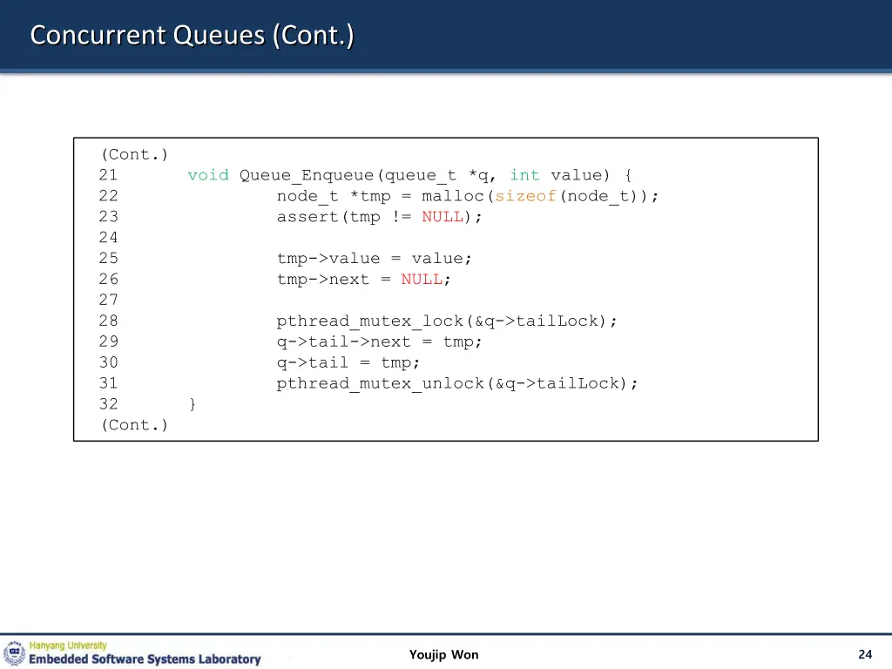Click 'tmp->value = value;' code line
Viewport: 892px width, 669px height.
(375, 259)
